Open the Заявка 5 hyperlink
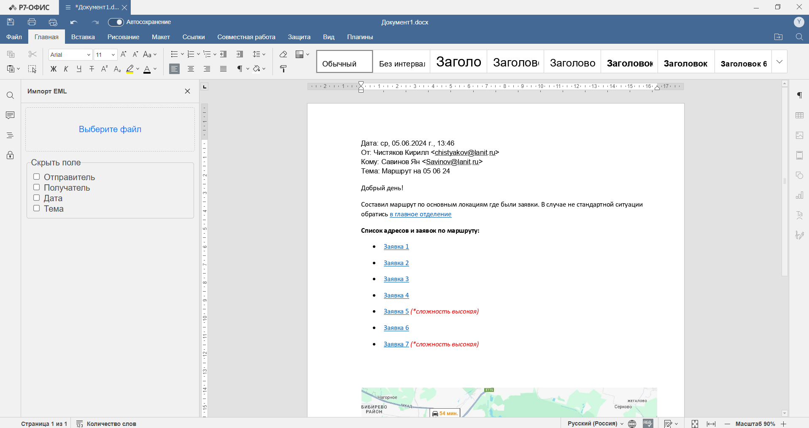809x428 pixels. 396,311
